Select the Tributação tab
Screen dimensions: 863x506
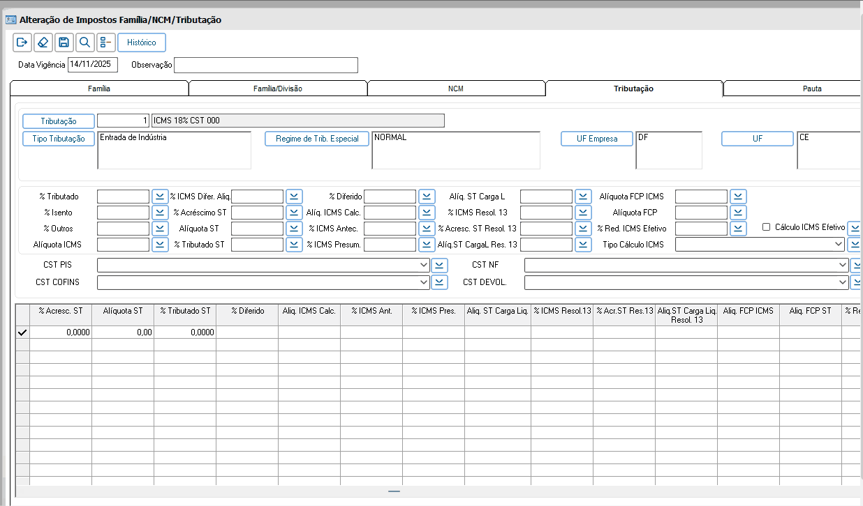634,89
